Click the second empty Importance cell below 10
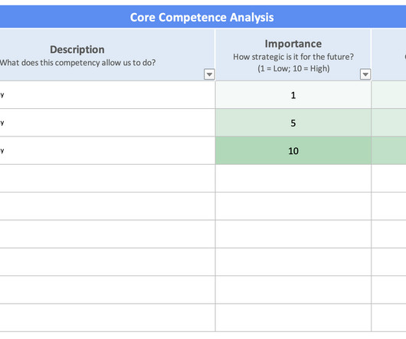The image size is (406, 339). (x=293, y=206)
